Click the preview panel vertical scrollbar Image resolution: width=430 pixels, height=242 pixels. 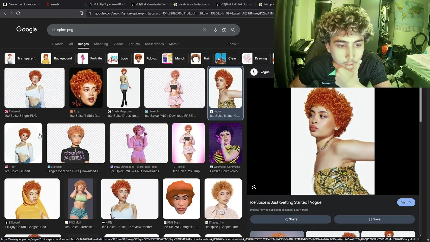[420, 105]
